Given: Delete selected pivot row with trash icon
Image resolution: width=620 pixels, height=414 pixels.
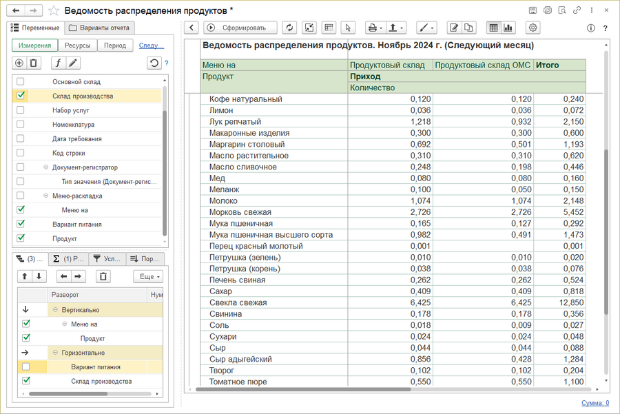Looking at the screenshot, I should (x=103, y=276).
